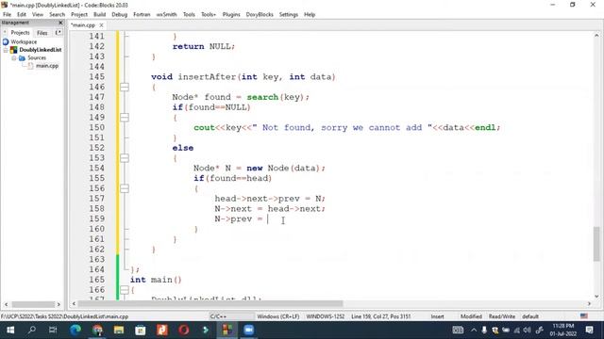Click the editor's vertical scrollbar thumb

pyautogui.click(x=596, y=243)
